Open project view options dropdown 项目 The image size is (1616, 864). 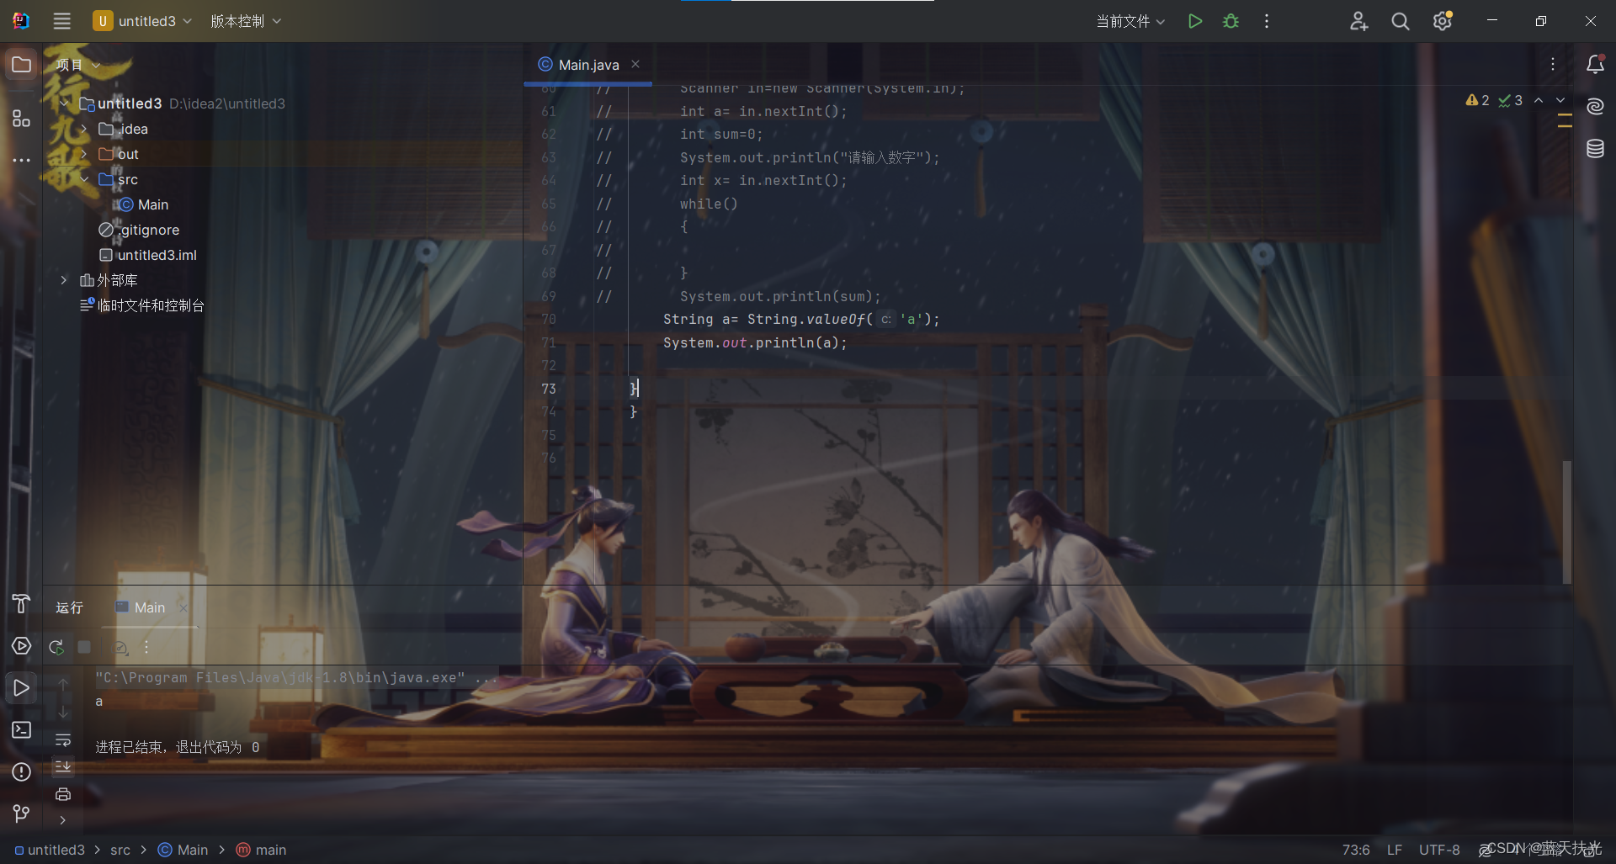tap(77, 65)
